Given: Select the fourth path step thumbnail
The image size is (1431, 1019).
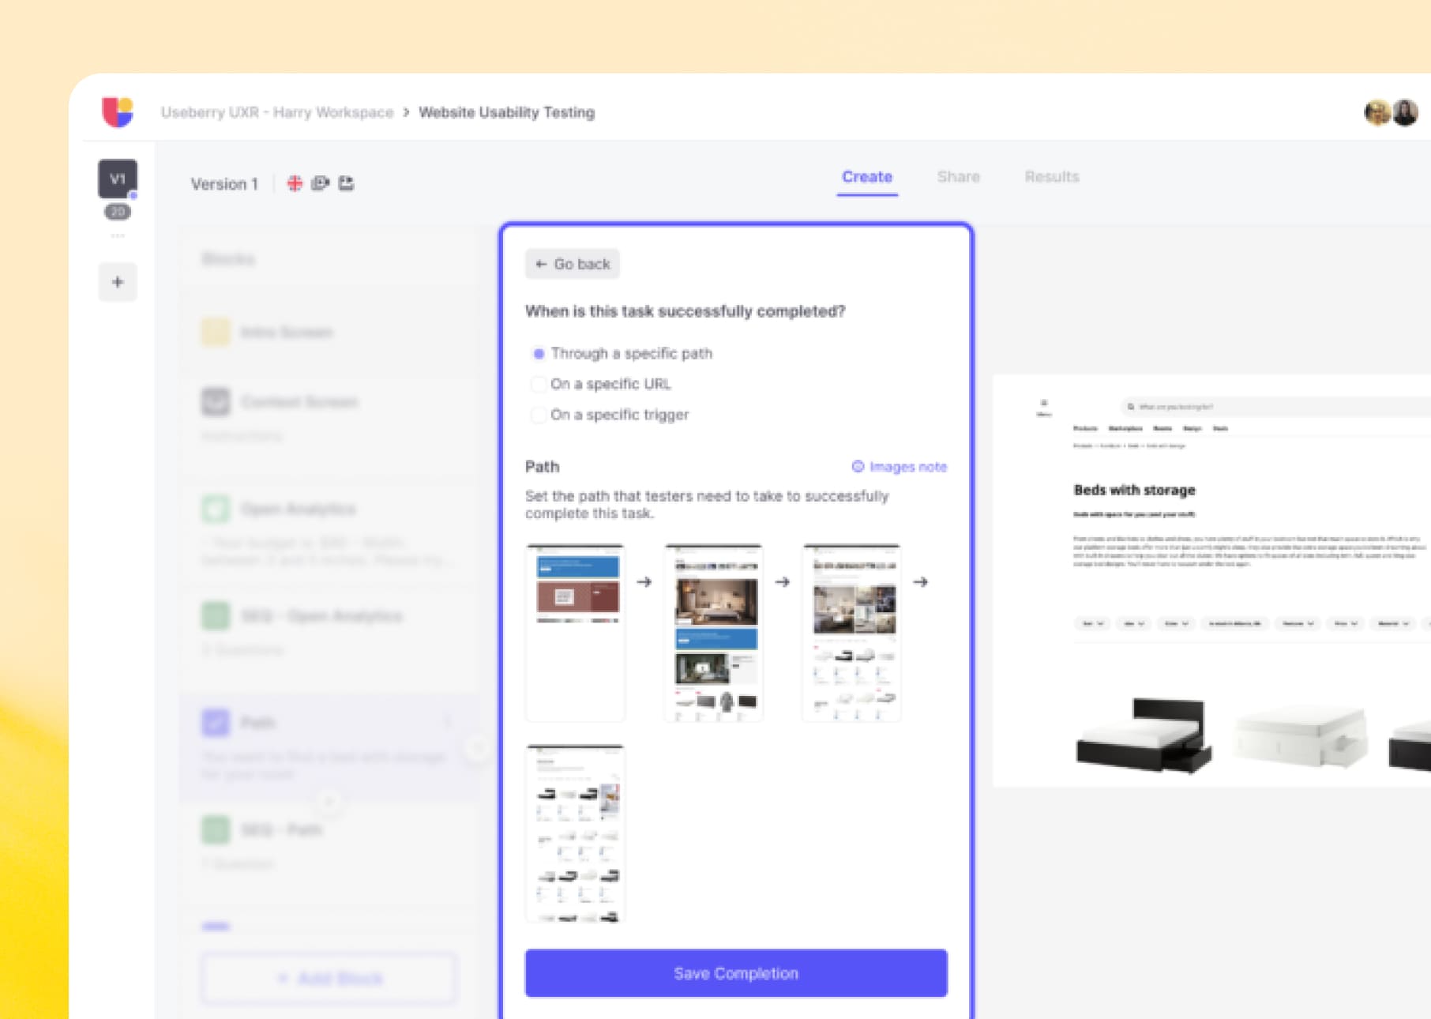Looking at the screenshot, I should 575,833.
